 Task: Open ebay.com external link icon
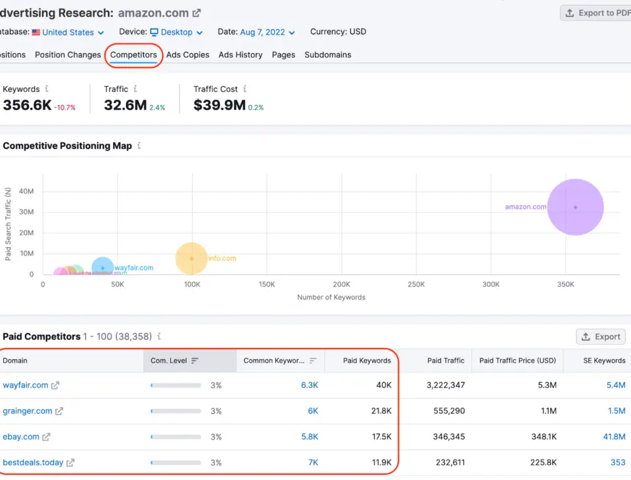(46, 437)
